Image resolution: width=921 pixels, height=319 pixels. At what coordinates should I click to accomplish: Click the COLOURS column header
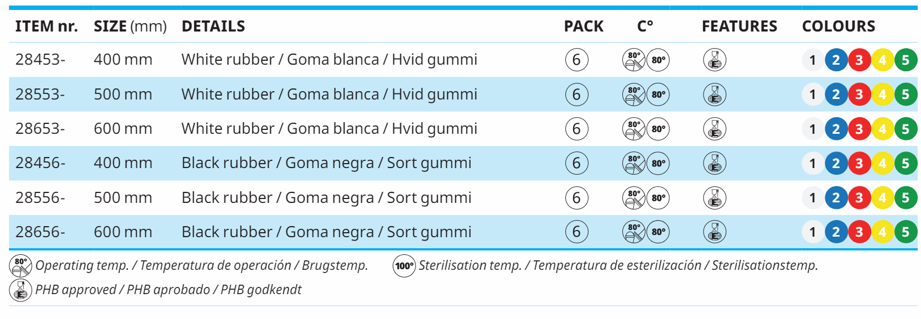click(839, 26)
